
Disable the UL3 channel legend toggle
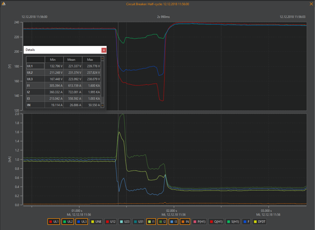tap(82, 222)
